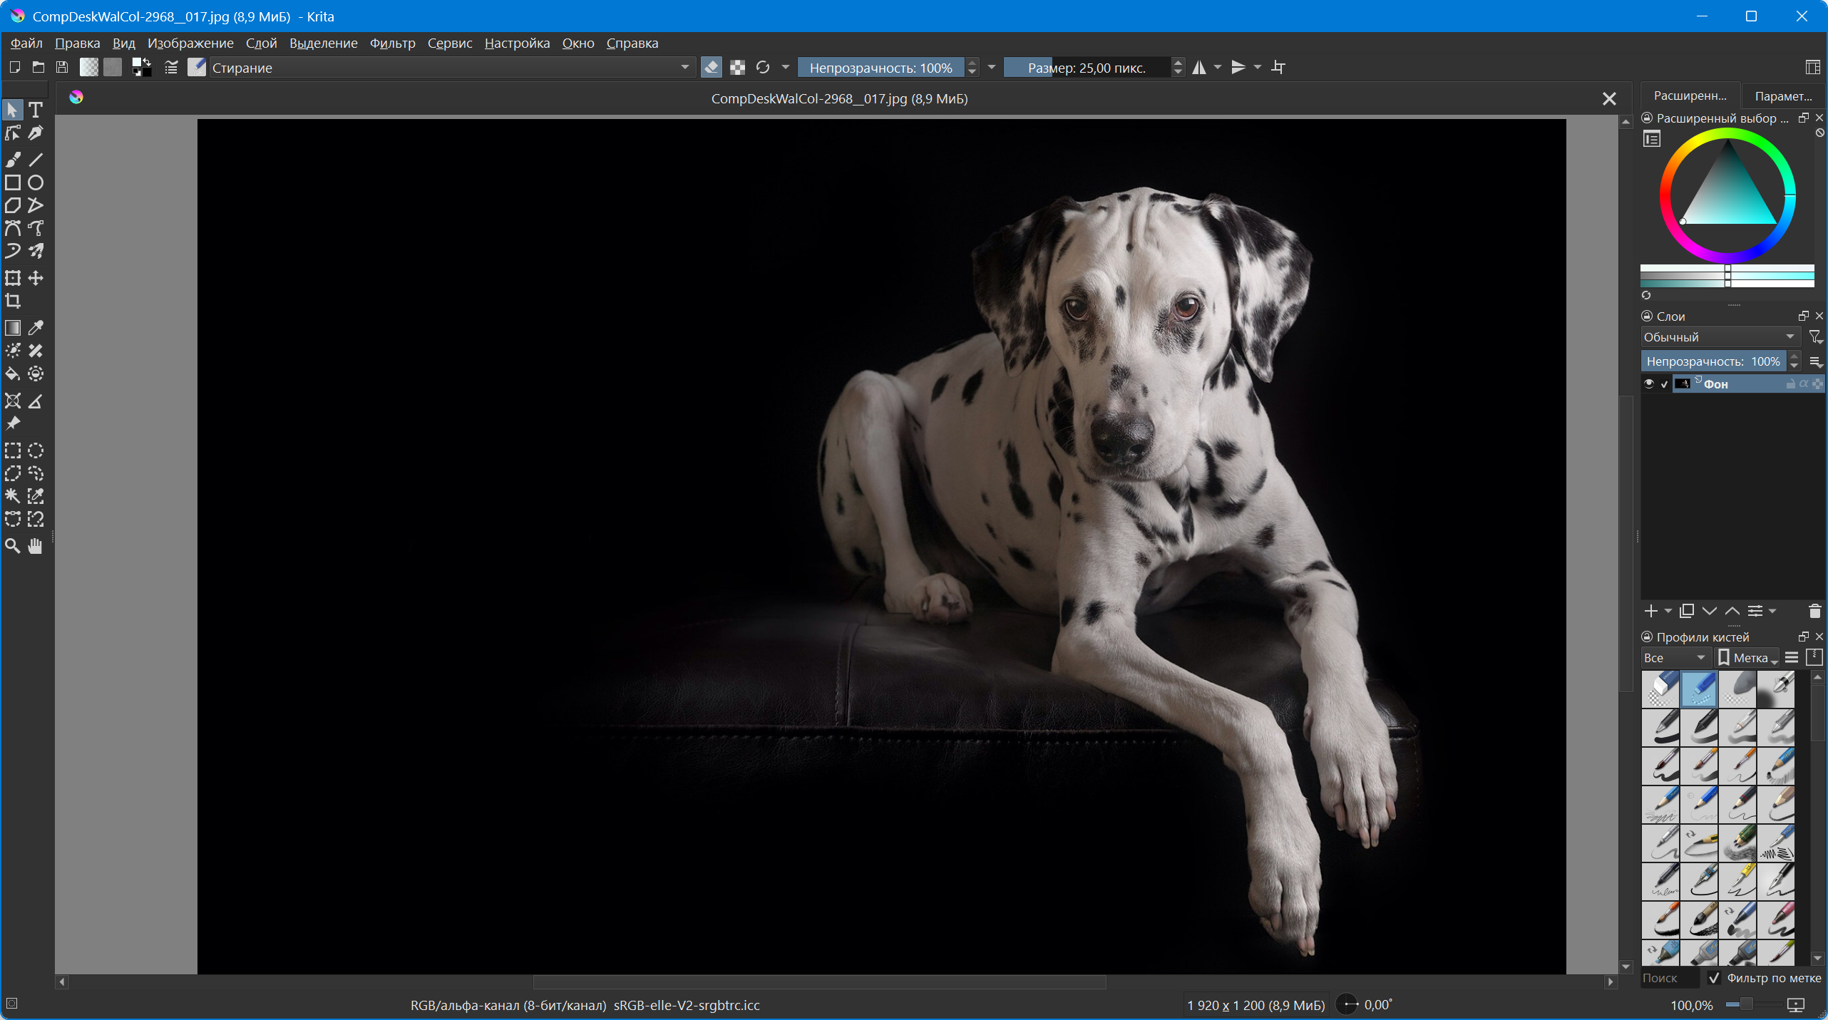Open the Фильтр menu
This screenshot has height=1020, width=1828.
pos(392,43)
